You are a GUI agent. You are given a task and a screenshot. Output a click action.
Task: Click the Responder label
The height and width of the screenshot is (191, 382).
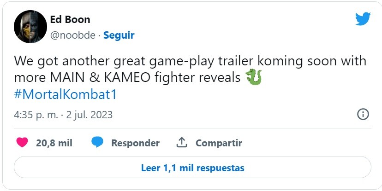pos(136,143)
